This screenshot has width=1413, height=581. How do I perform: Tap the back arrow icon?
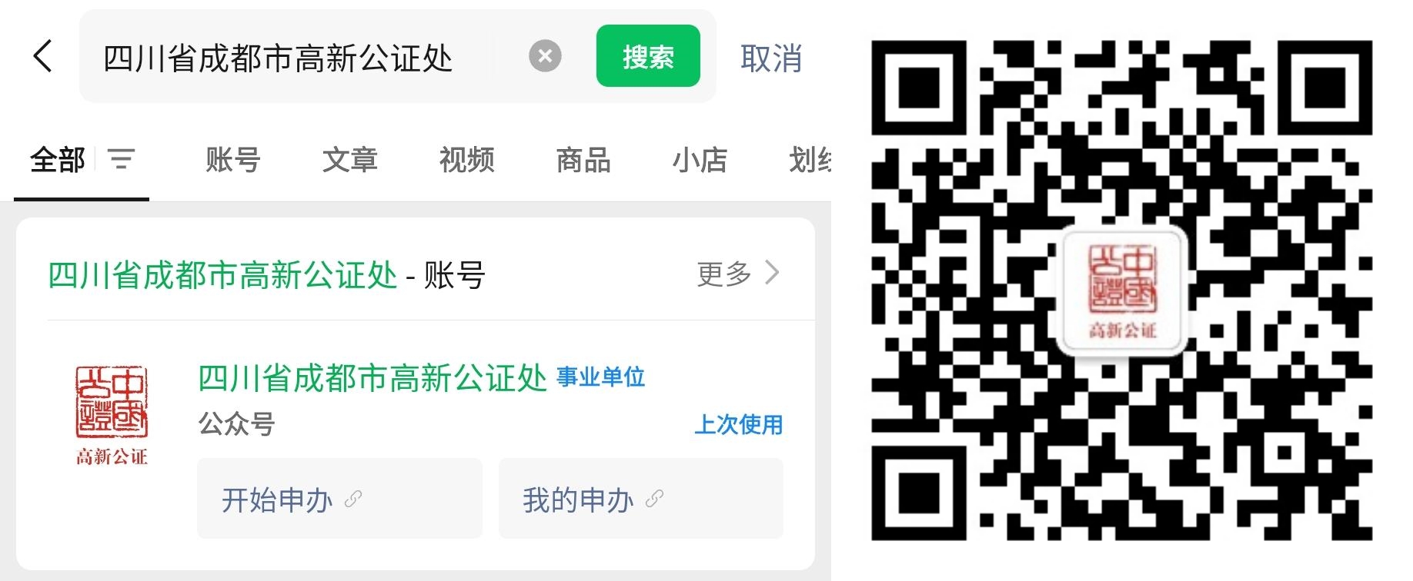[x=43, y=56]
